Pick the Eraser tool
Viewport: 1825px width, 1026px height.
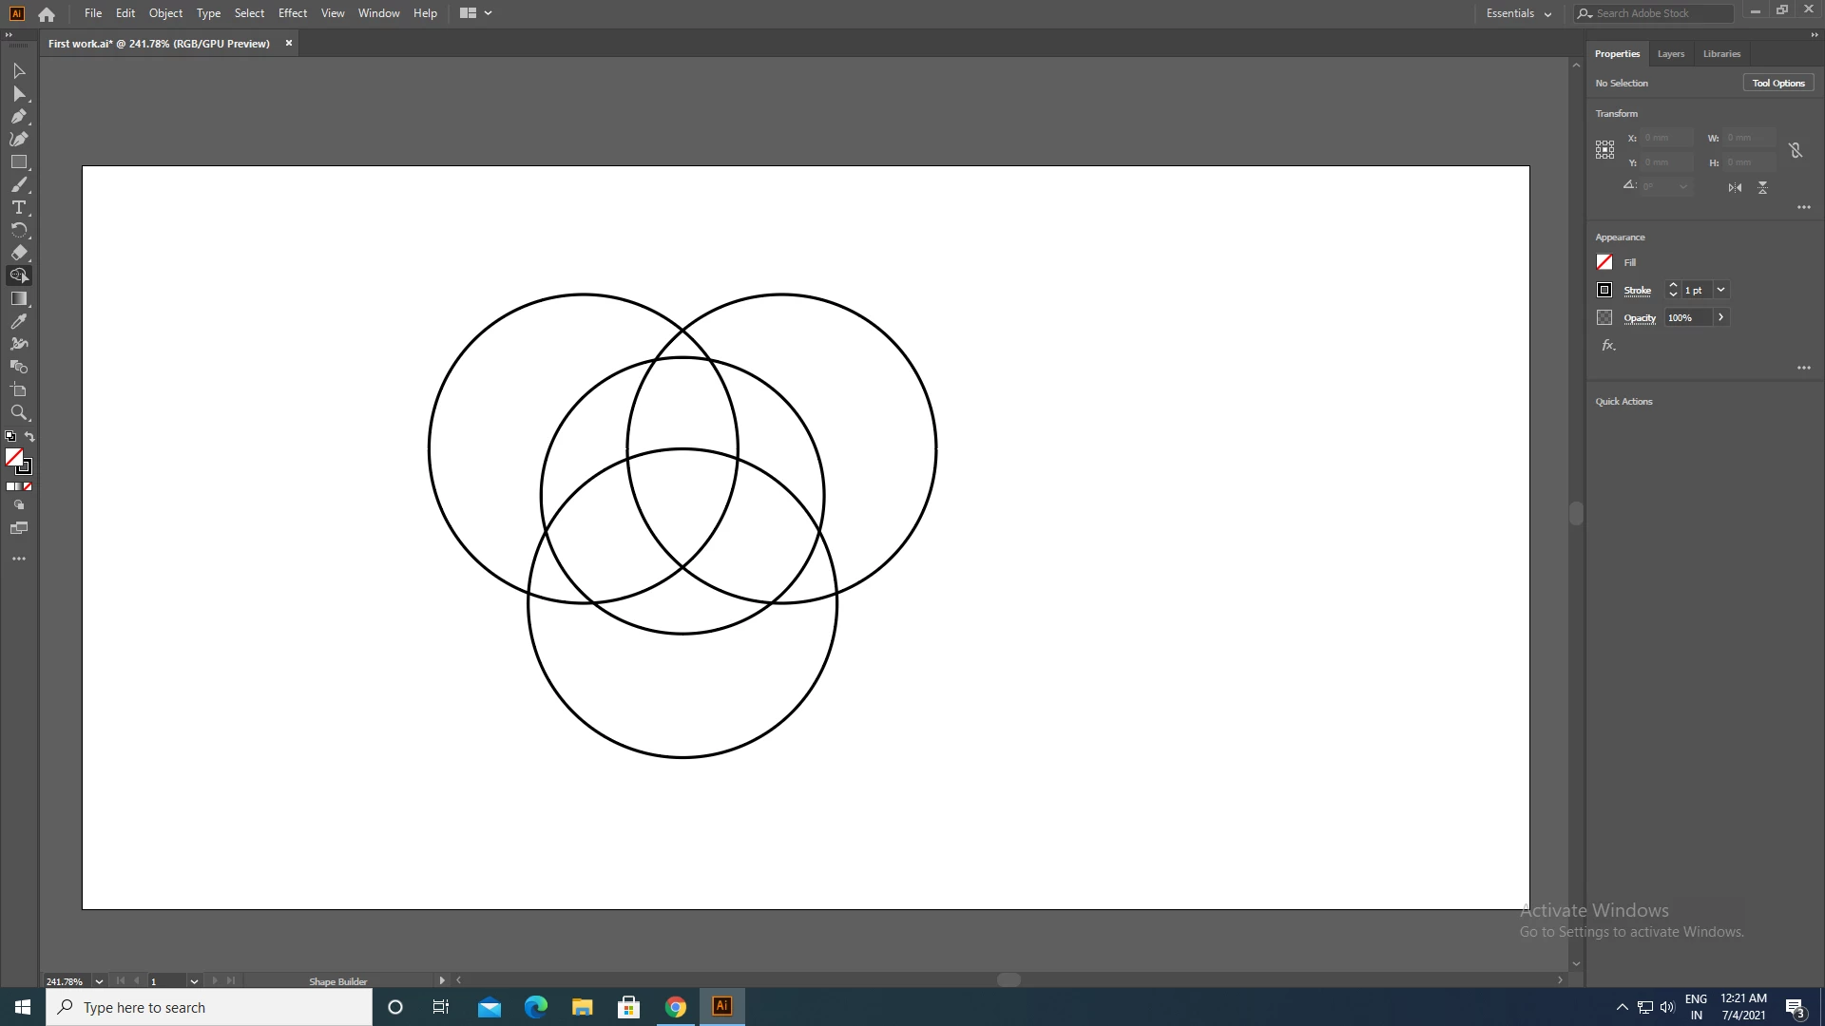pyautogui.click(x=18, y=253)
